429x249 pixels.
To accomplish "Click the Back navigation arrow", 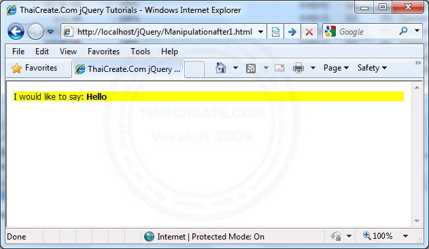I will point(16,31).
